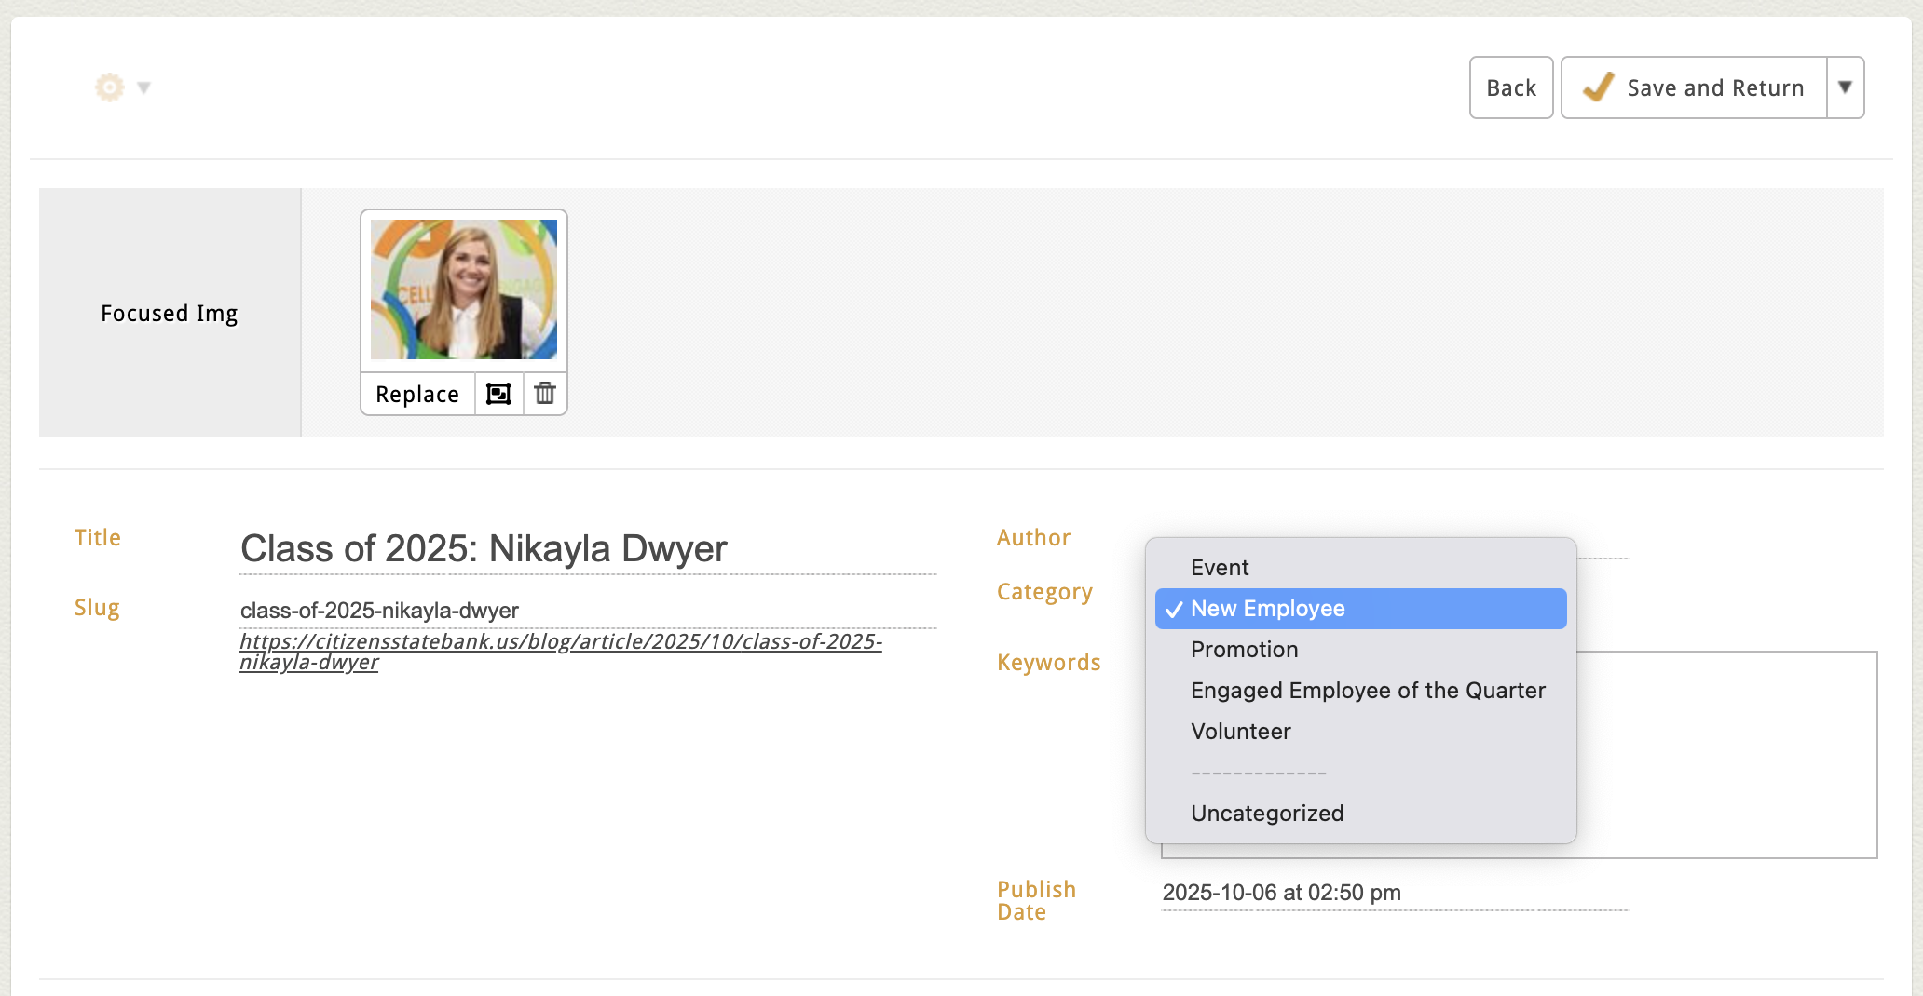Select Volunteer in category dropdown
The height and width of the screenshot is (996, 1923).
tap(1240, 732)
